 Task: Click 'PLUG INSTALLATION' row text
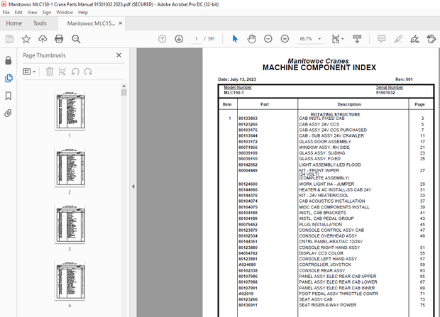[x=321, y=224]
